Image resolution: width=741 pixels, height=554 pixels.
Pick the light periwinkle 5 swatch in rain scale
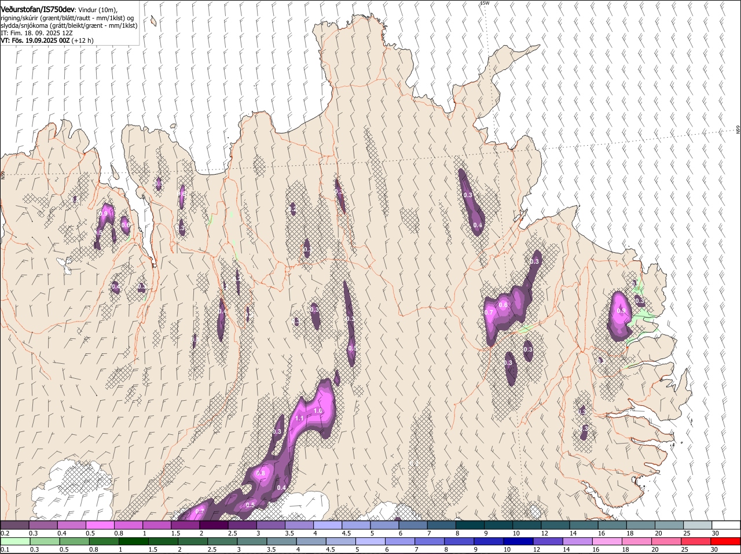click(x=370, y=541)
